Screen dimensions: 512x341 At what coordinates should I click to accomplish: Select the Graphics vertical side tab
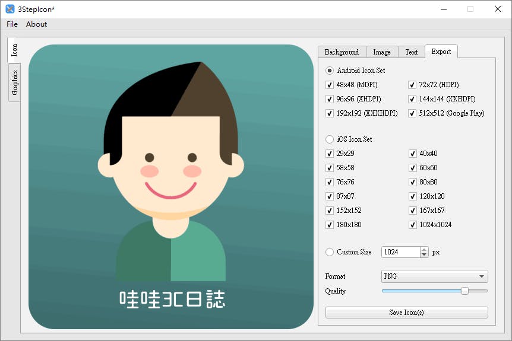pyautogui.click(x=15, y=83)
